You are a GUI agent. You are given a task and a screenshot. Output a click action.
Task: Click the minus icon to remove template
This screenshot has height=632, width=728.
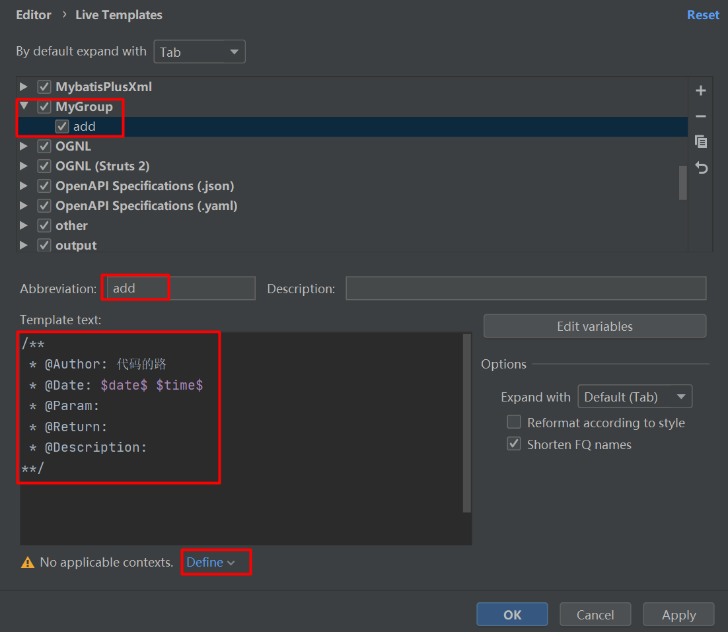click(701, 116)
